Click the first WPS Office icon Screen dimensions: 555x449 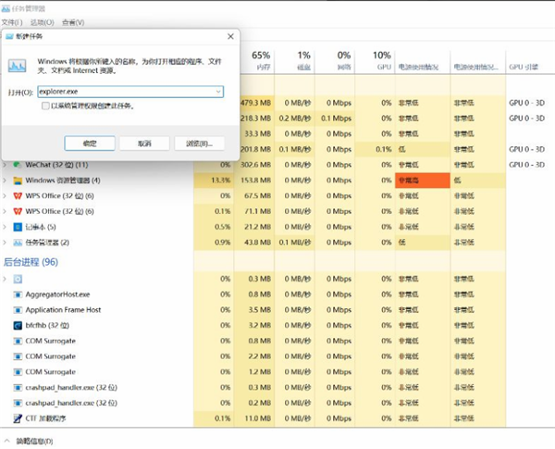[18, 195]
